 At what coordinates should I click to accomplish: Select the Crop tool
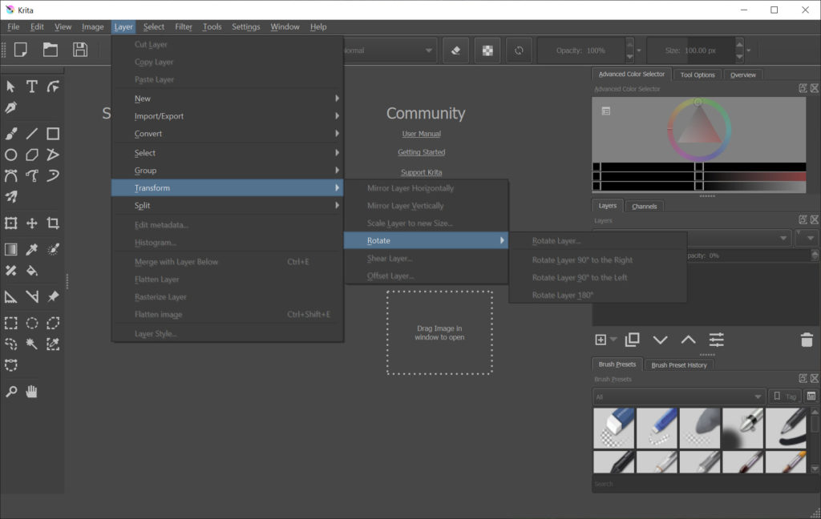point(53,223)
